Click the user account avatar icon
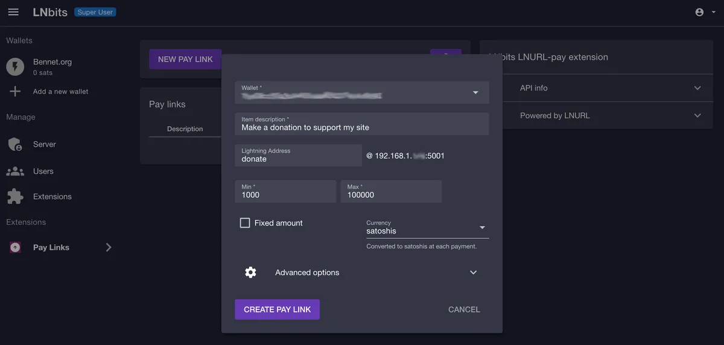Image resolution: width=724 pixels, height=345 pixels. point(699,12)
